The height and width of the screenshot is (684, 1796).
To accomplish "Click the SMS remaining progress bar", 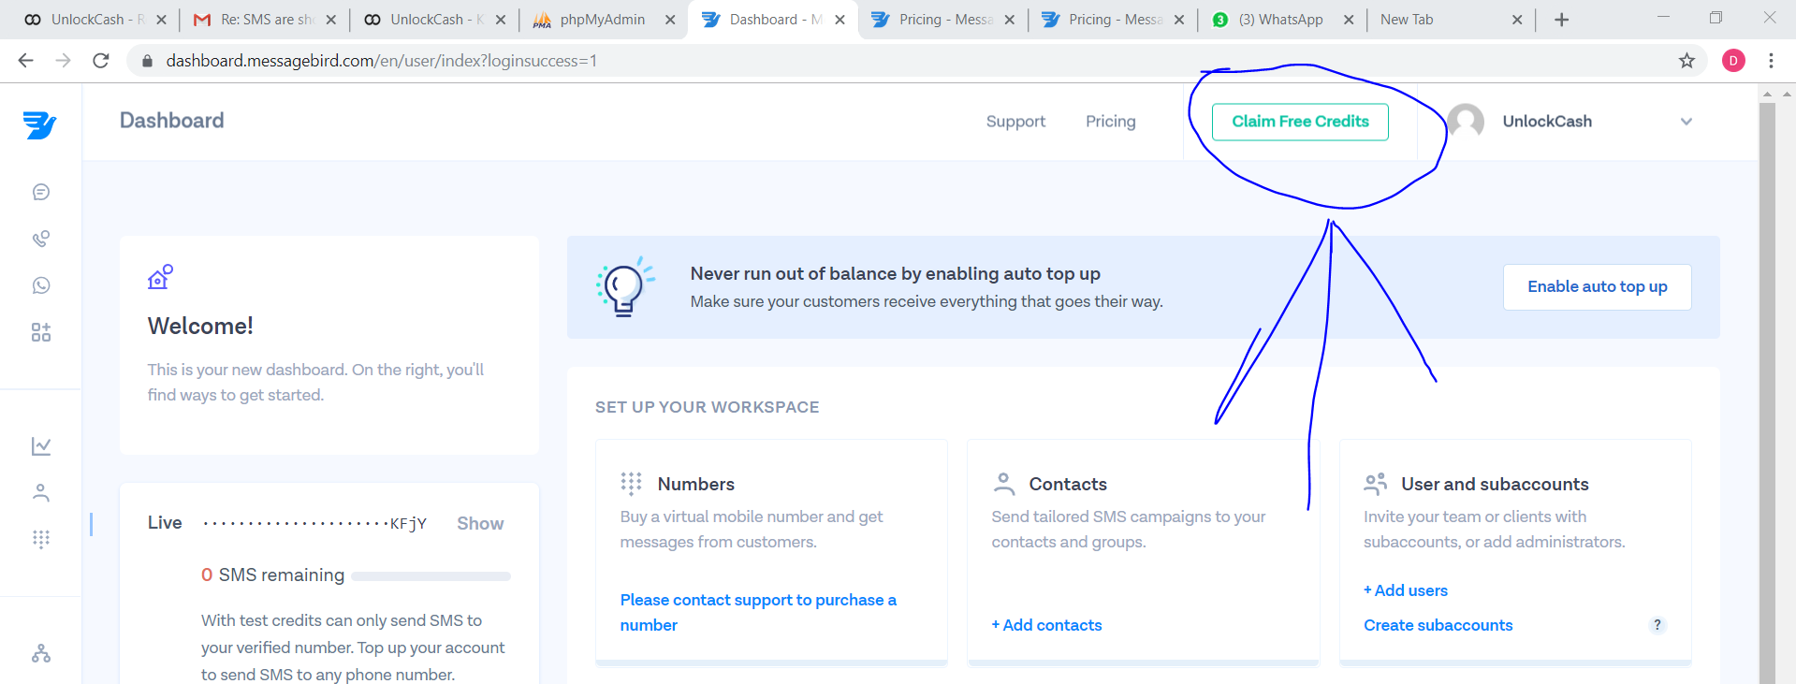I will [431, 576].
